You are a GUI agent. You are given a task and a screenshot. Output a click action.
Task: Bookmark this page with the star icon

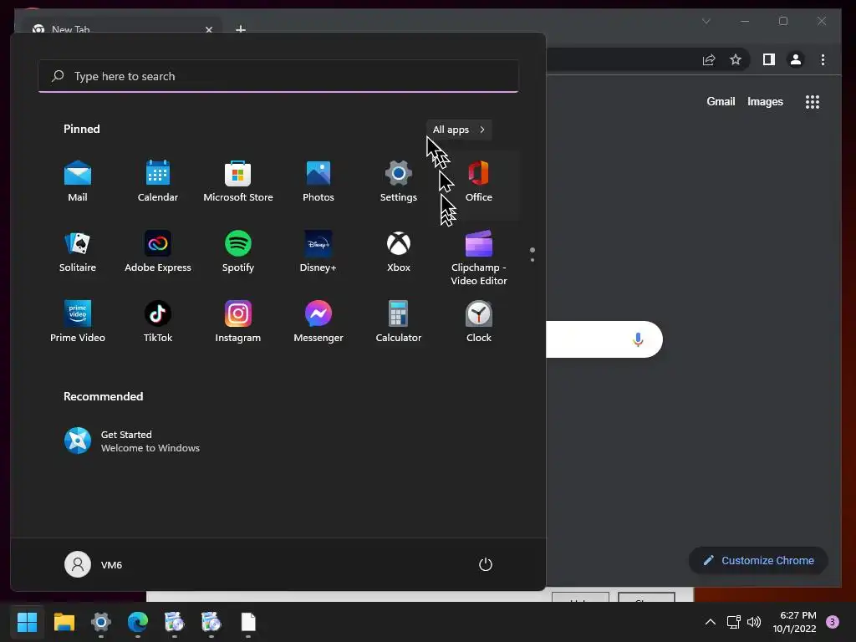tap(736, 59)
